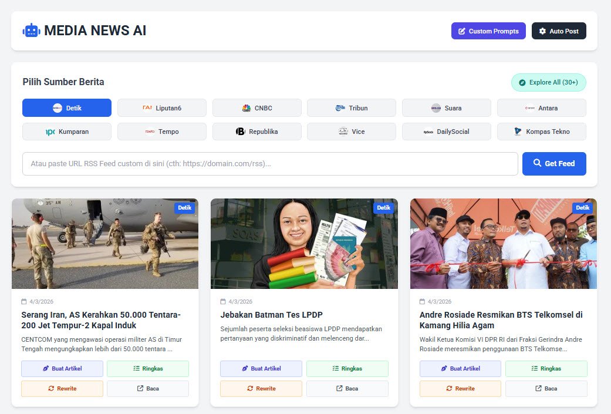
Task: Choose Kumparan as news source
Action: tap(67, 132)
